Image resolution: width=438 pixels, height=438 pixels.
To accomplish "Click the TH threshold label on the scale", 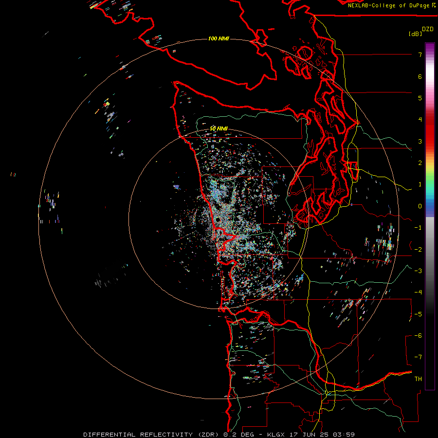I will [418, 379].
